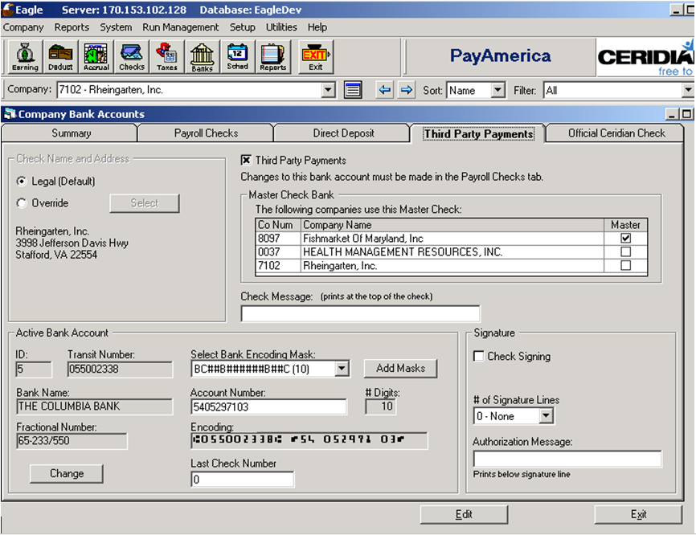The height and width of the screenshot is (535, 696).
Task: Click the Check Message input field
Action: point(360,313)
